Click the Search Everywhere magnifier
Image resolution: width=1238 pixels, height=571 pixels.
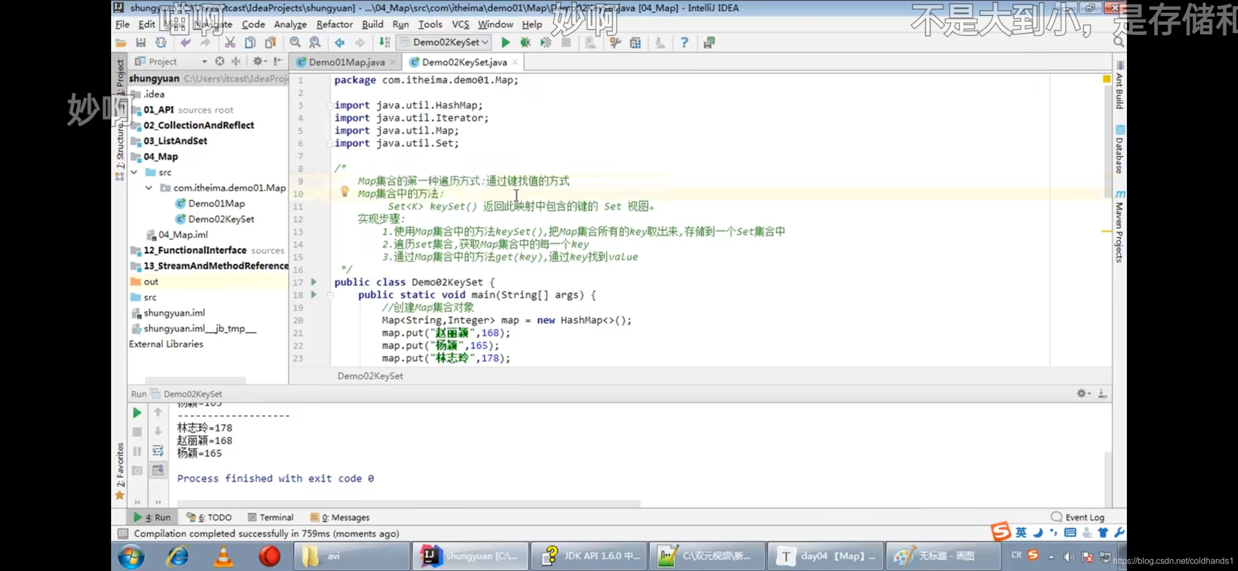coord(1118,42)
